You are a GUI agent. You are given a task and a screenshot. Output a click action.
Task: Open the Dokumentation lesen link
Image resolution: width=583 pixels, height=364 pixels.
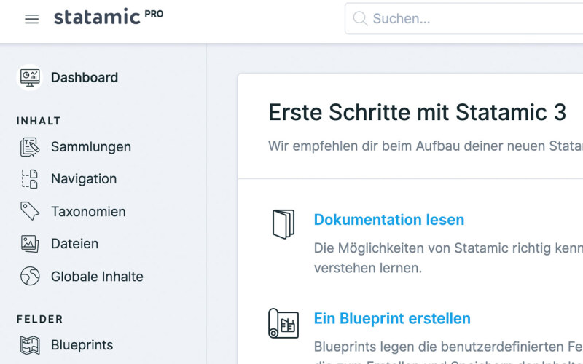[388, 220]
